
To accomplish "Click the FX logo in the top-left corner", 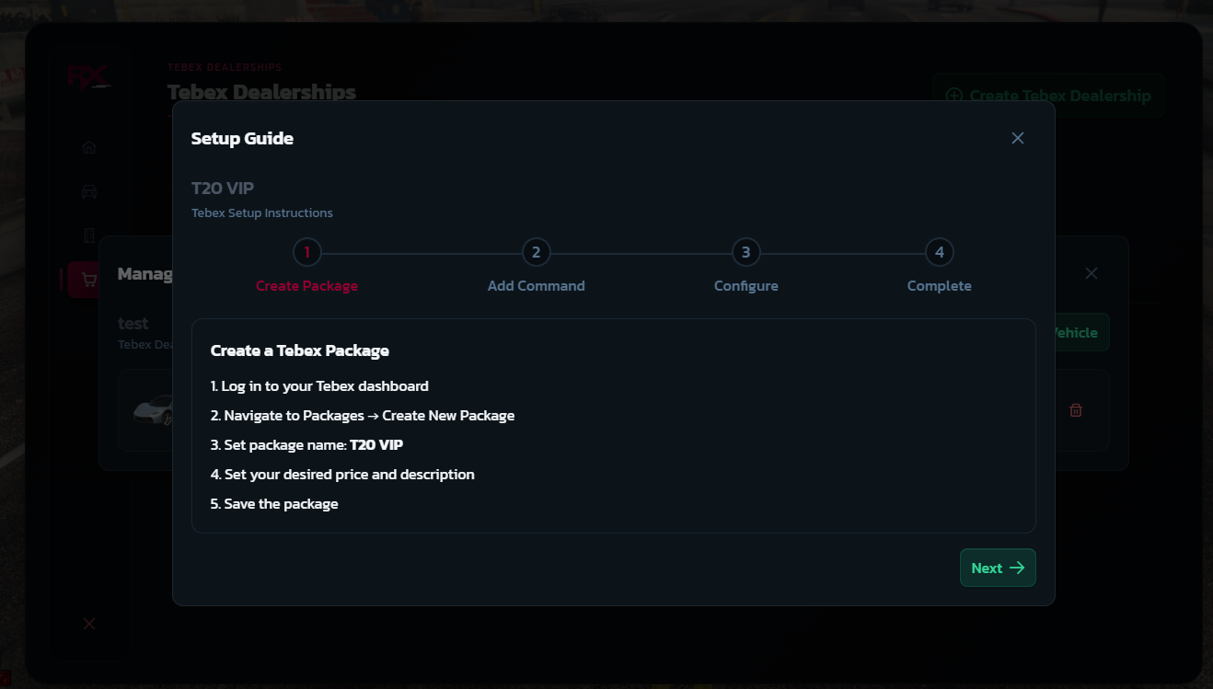I will tap(89, 76).
